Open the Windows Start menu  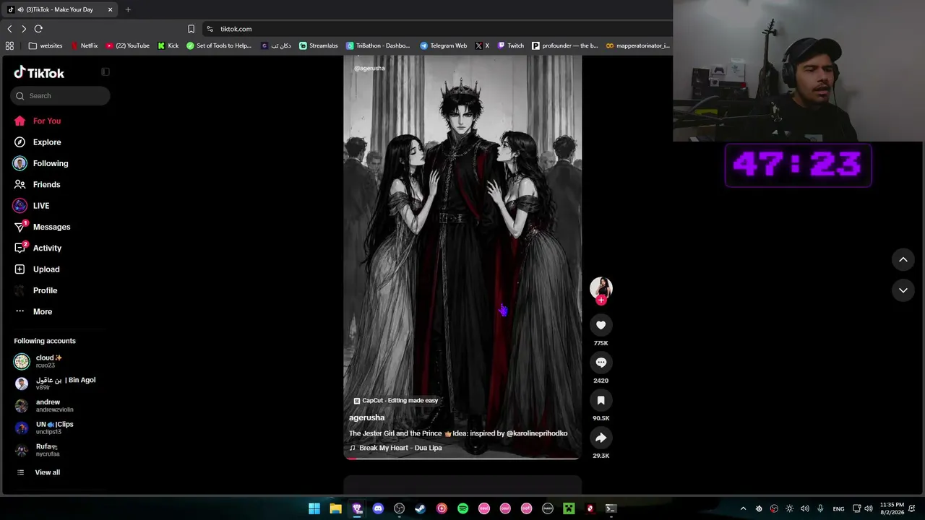pyautogui.click(x=314, y=508)
